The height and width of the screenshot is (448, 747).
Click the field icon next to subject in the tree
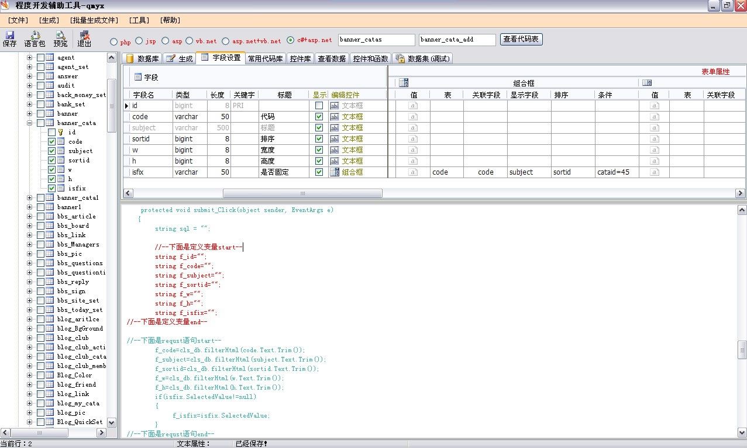pyautogui.click(x=61, y=151)
